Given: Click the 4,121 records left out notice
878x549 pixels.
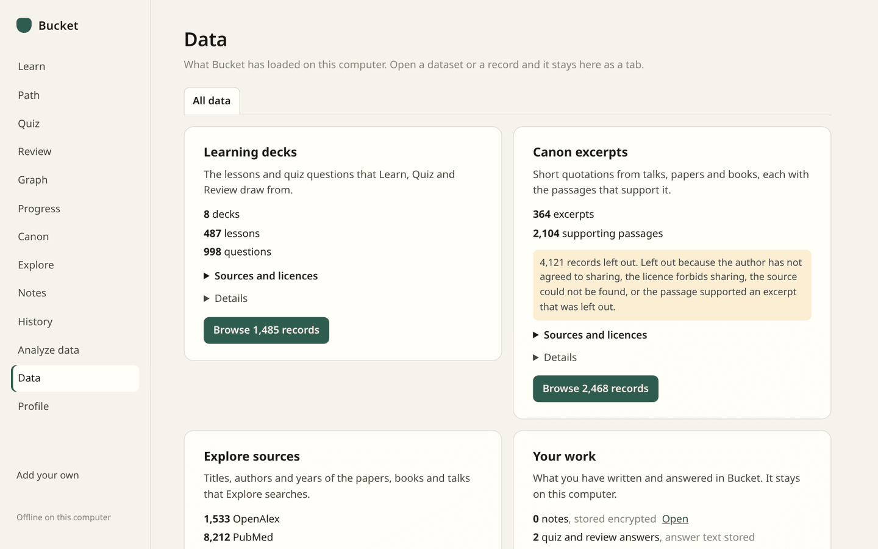Looking at the screenshot, I should click(x=672, y=285).
